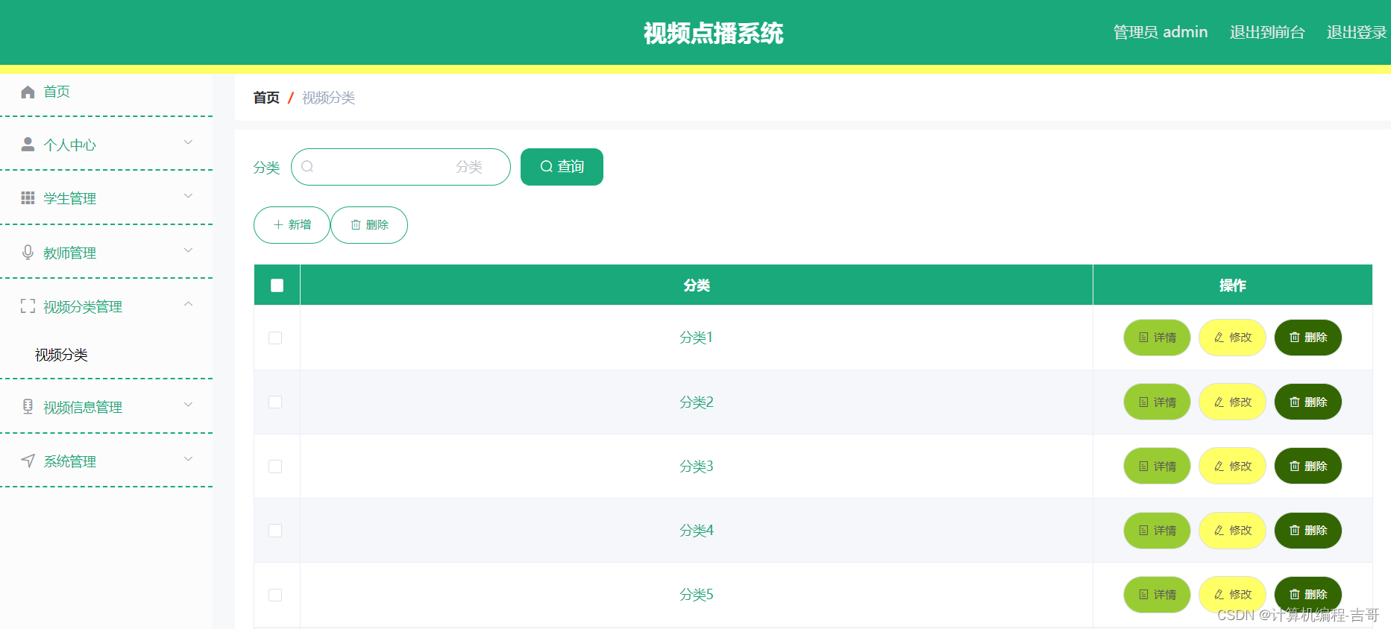Click the trash icon in 分类3's 删除 button
Screen dimensions: 1391x629
[1295, 467]
